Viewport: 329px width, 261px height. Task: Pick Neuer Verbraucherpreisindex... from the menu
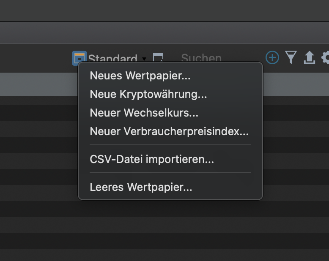point(169,131)
